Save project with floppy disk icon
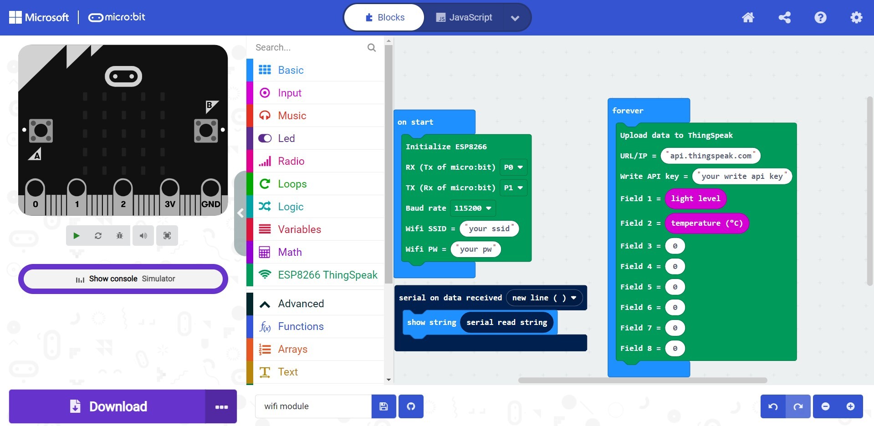This screenshot has width=874, height=426. (383, 406)
